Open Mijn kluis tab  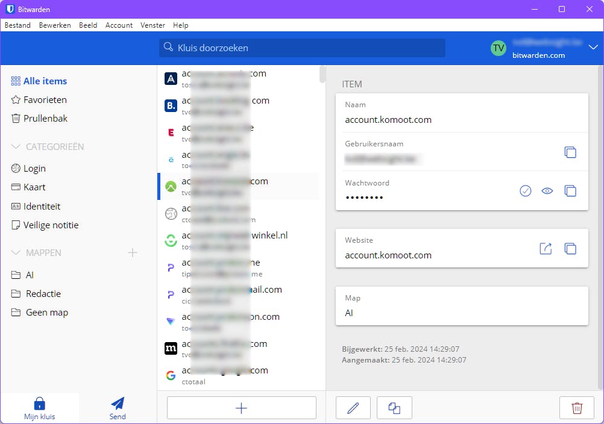(x=40, y=408)
